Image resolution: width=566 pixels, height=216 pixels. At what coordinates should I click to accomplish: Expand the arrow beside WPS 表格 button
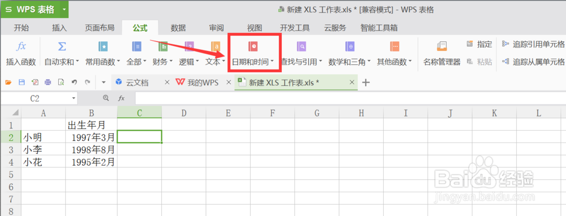[x=64, y=10]
